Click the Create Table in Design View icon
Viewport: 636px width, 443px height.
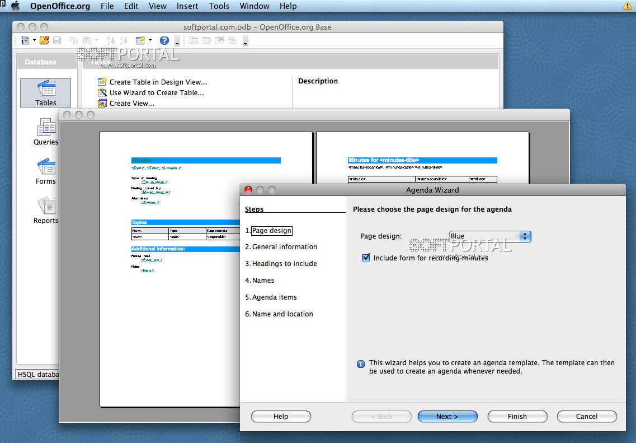pyautogui.click(x=102, y=82)
